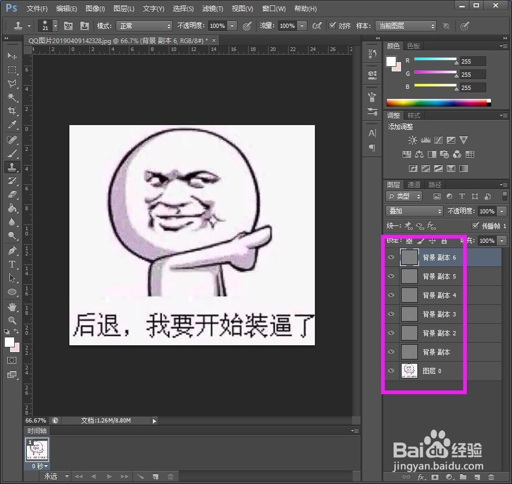Add a Curves adjustment layer
Image resolution: width=512 pixels, height=484 pixels.
[x=438, y=140]
